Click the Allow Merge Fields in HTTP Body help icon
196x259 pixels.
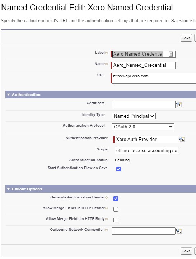(106, 219)
